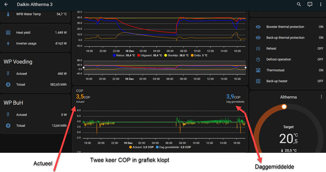326x172 pixels.
Task: Go back with the arrow icon
Action: (6, 4)
